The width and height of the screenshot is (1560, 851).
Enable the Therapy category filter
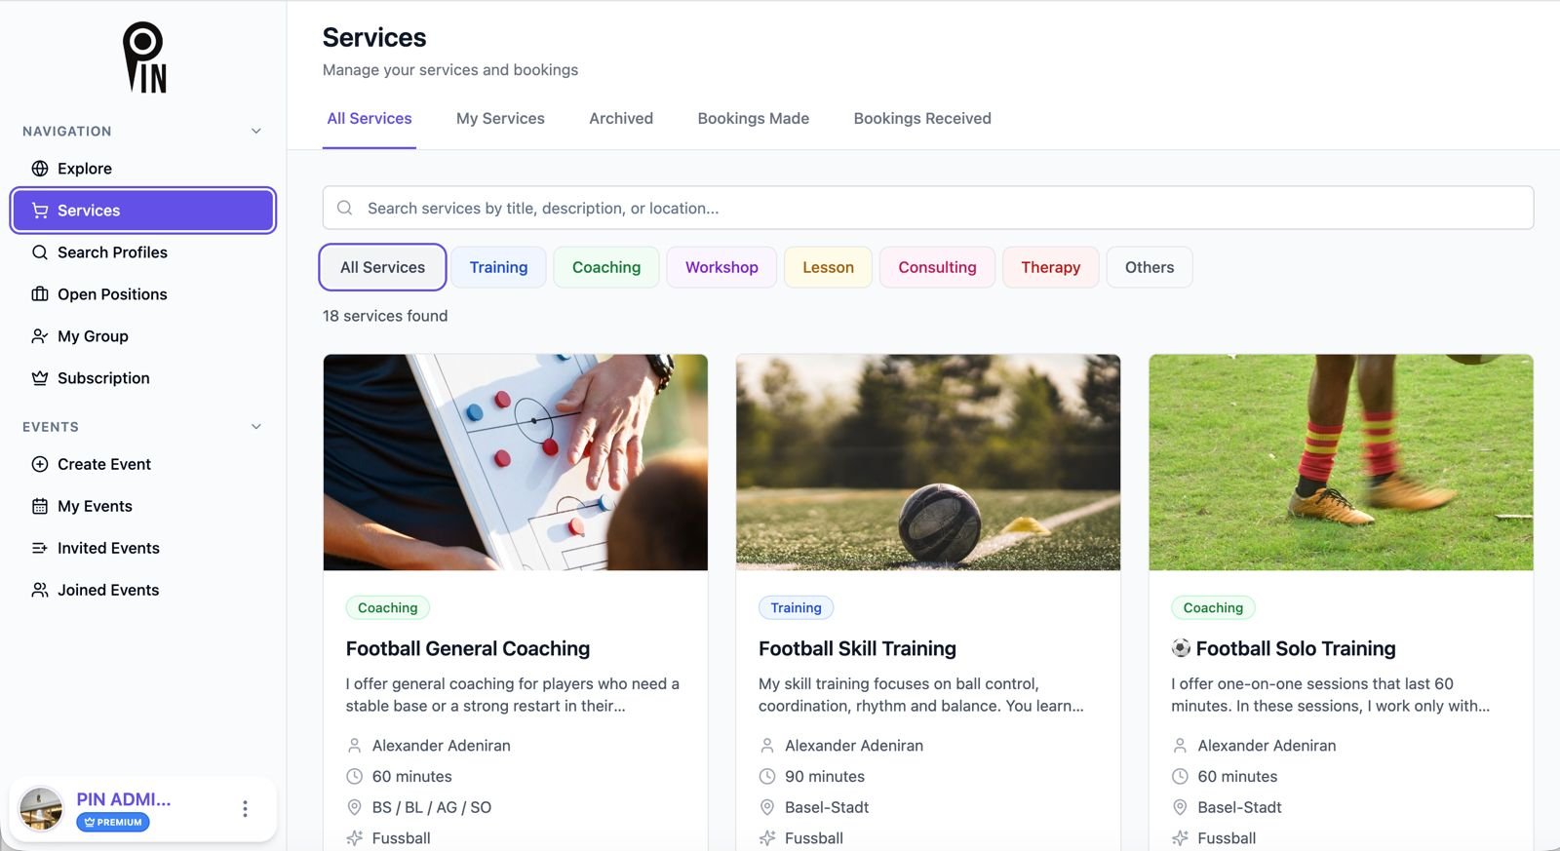click(x=1050, y=267)
